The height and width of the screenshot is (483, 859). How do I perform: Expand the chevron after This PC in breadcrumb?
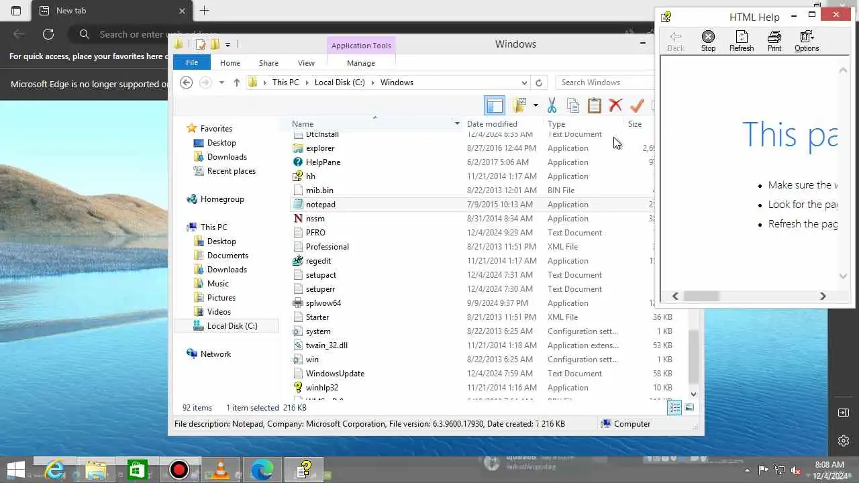(307, 83)
